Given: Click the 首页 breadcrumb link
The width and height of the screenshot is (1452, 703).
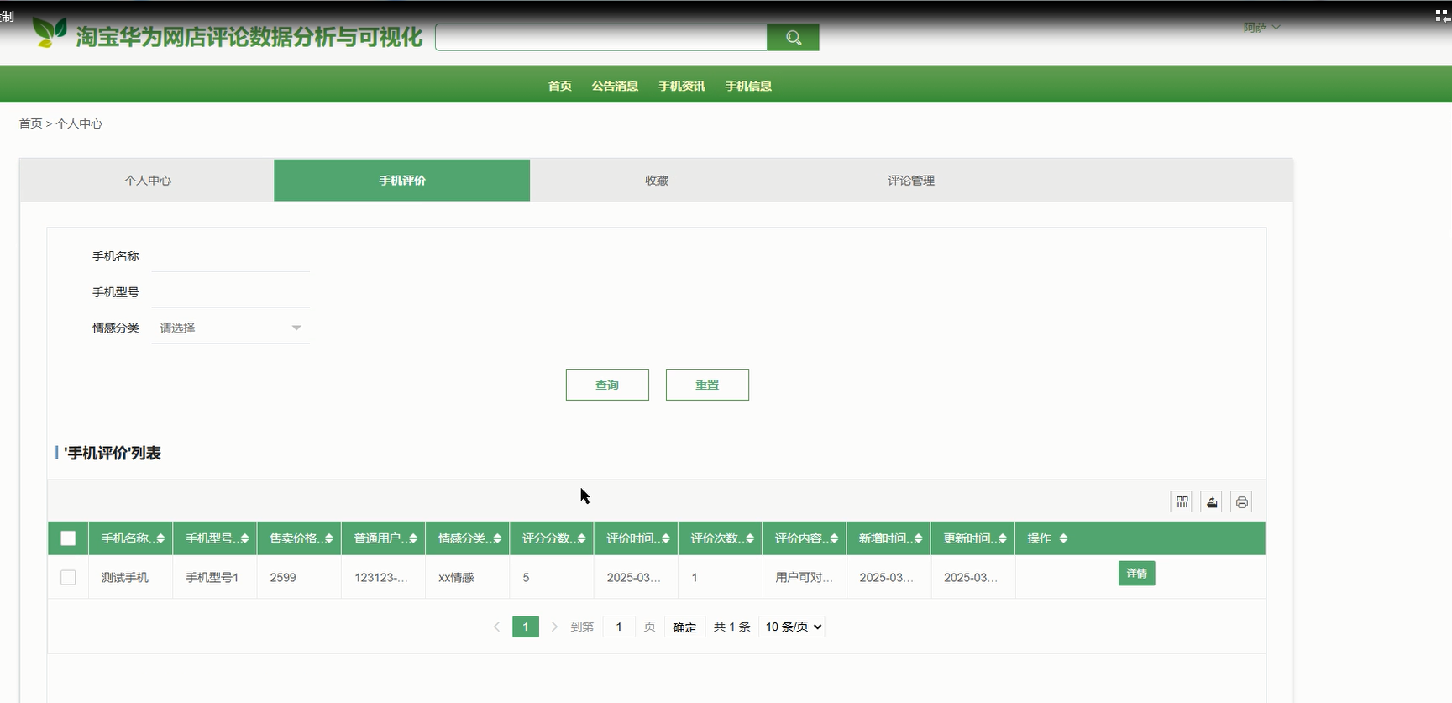Looking at the screenshot, I should point(31,123).
